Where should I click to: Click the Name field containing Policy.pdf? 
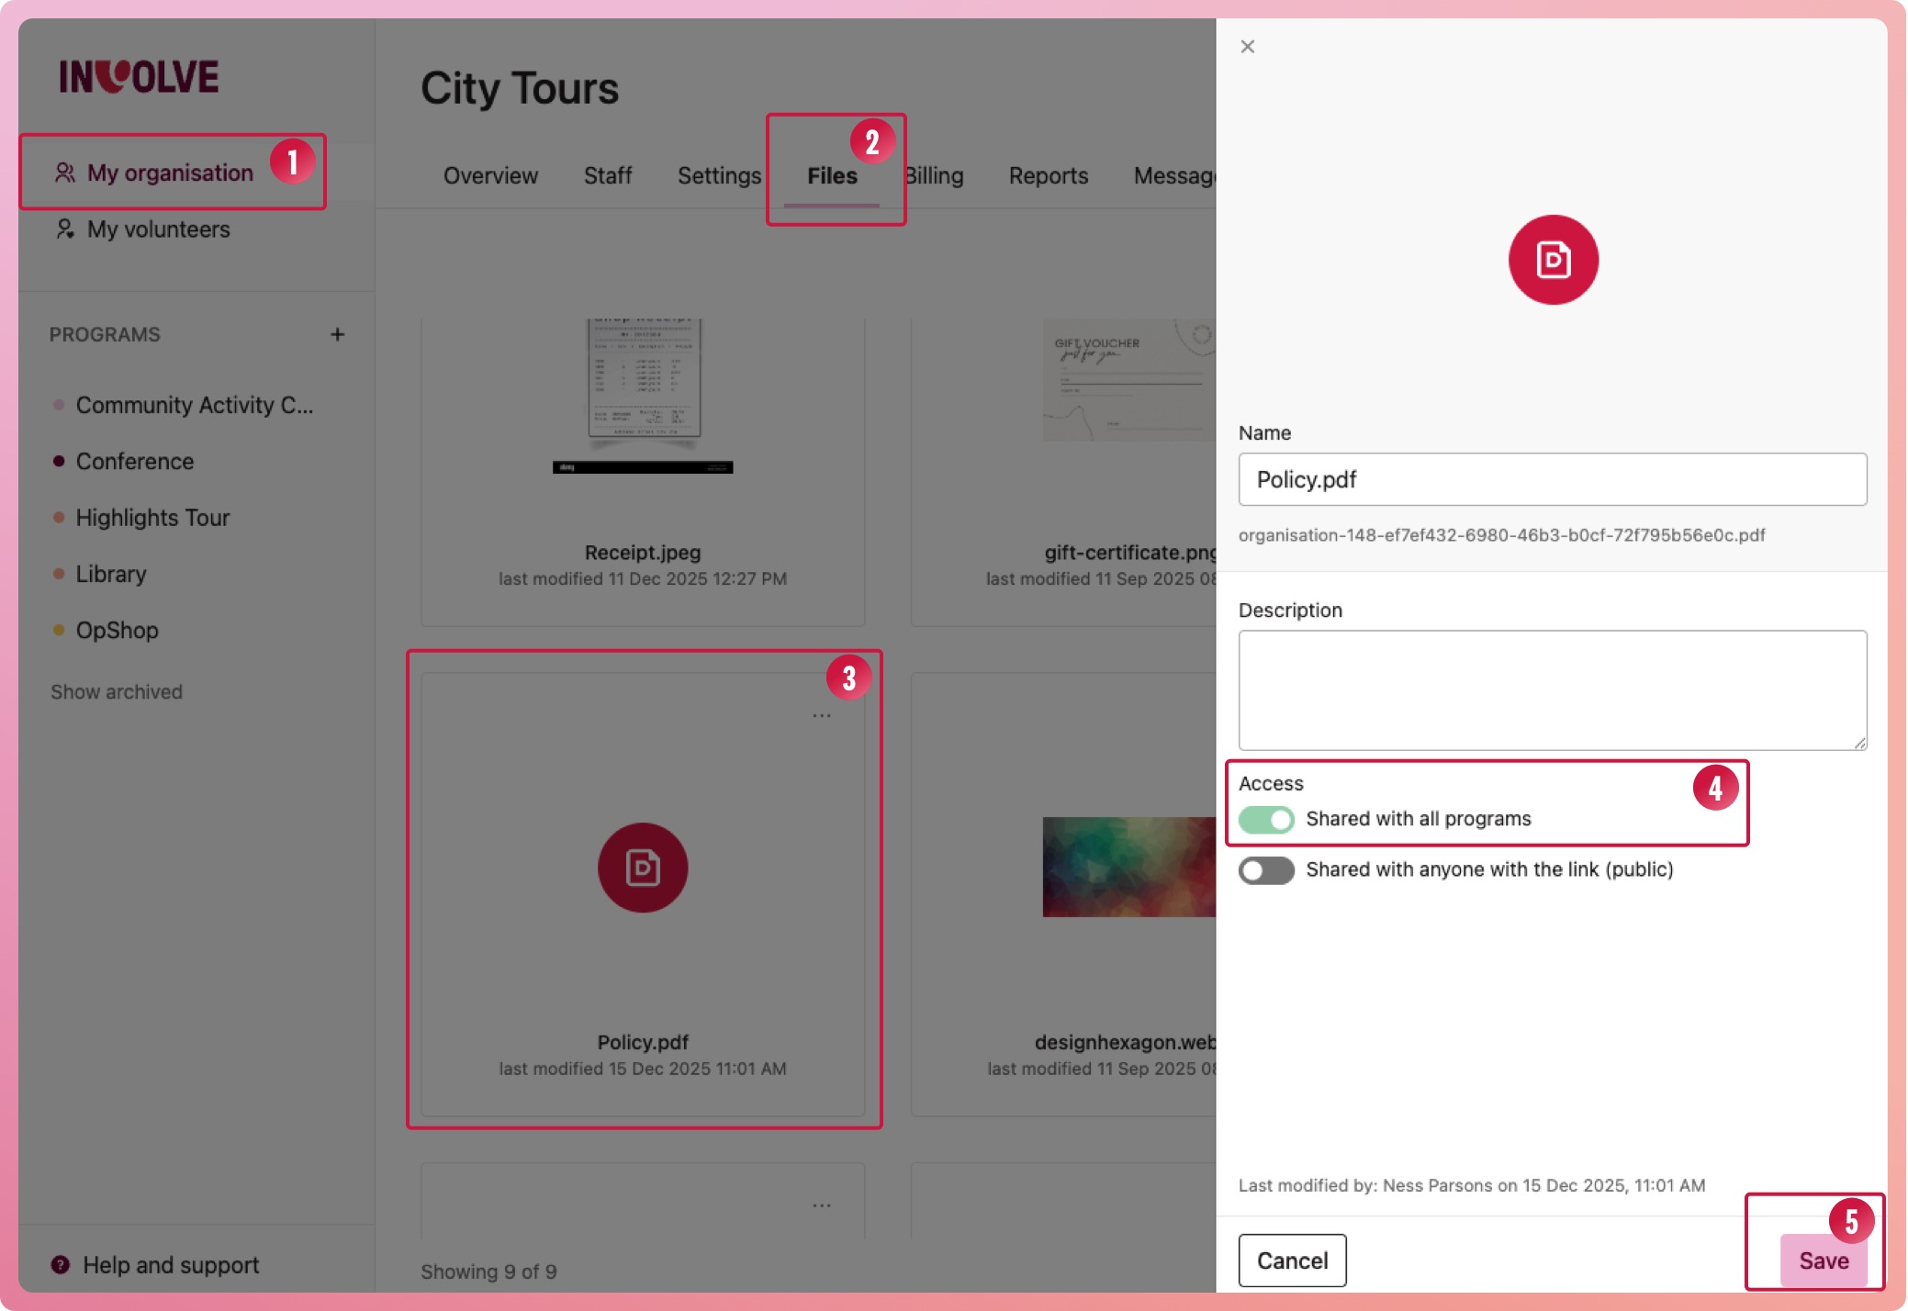[1552, 479]
